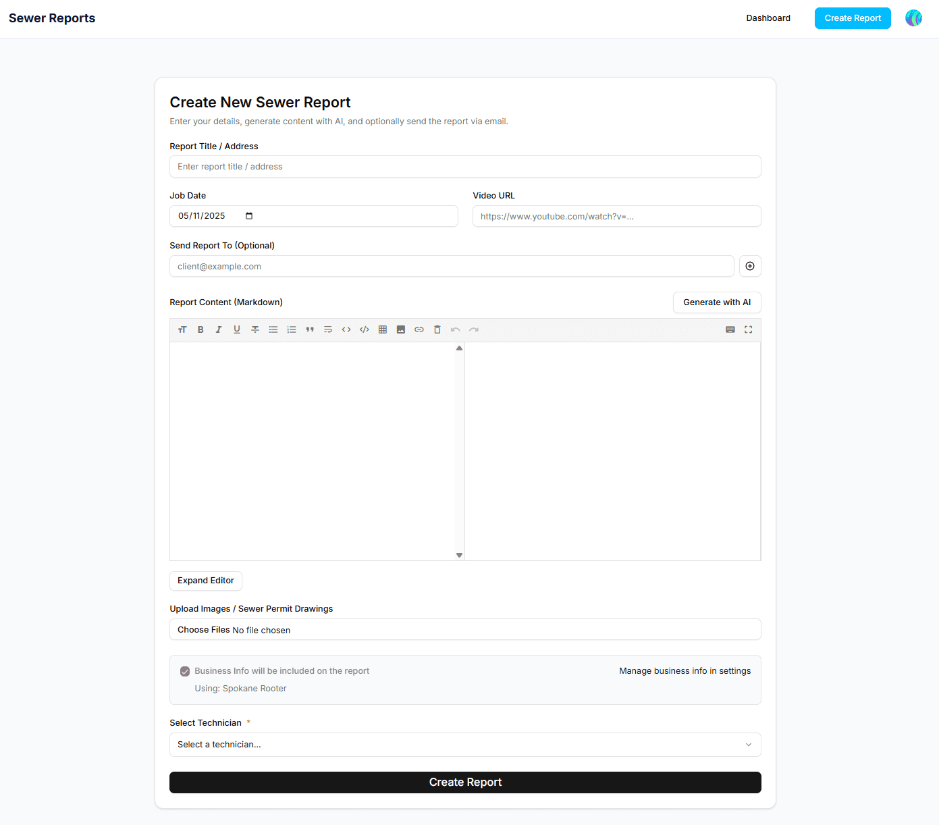The width and height of the screenshot is (939, 825).
Task: Submit with the black Create Report button
Action: tap(465, 782)
